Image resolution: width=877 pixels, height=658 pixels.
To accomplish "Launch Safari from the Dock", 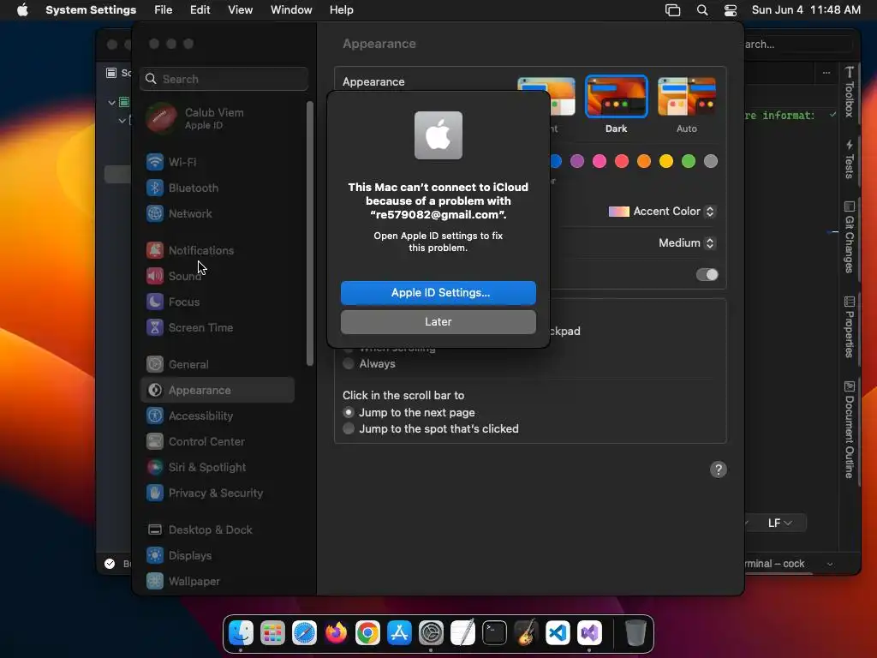I will click(x=304, y=633).
